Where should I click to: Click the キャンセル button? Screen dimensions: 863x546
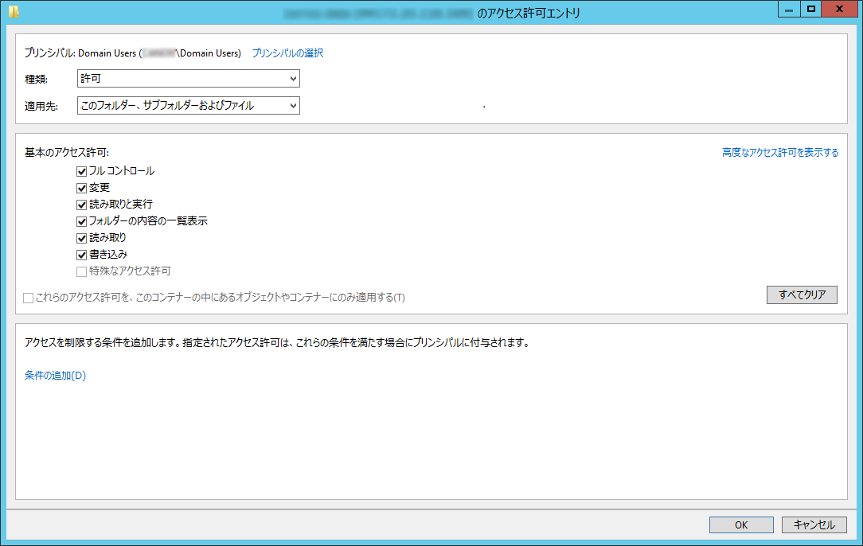[x=814, y=525]
